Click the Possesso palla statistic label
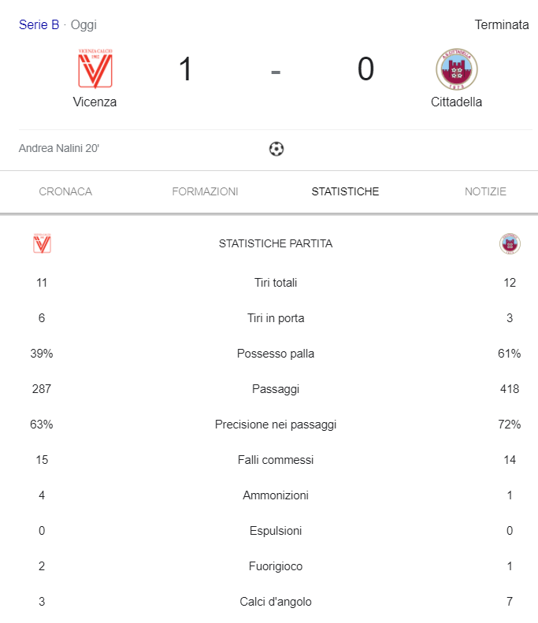Viewport: 538px width, 623px height. [276, 354]
